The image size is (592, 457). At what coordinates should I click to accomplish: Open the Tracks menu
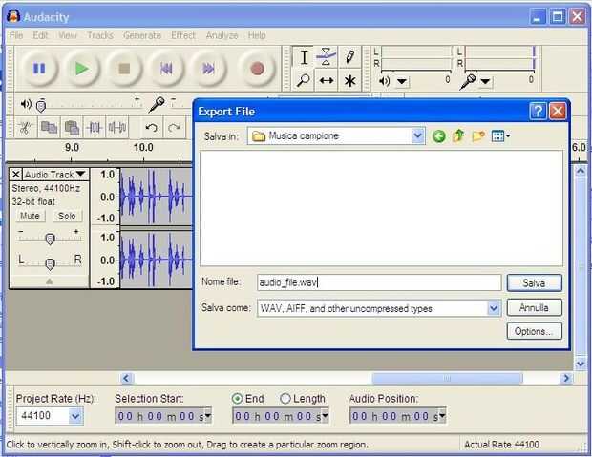click(x=100, y=35)
